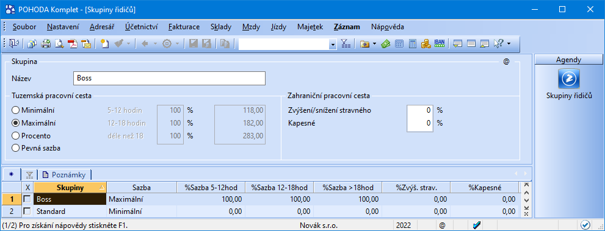The image size is (605, 231).
Task: Expand the back arrow history dropdown
Action: tap(155, 44)
